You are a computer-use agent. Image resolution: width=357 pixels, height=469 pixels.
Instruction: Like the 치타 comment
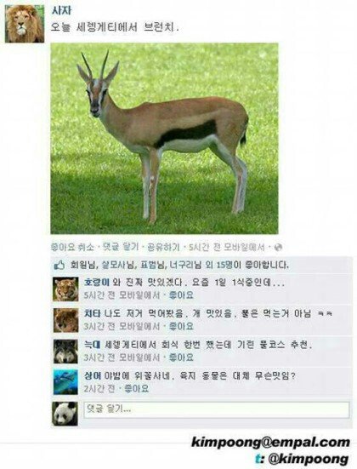tap(181, 326)
